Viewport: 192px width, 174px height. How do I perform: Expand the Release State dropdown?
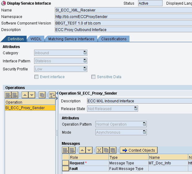136,109
